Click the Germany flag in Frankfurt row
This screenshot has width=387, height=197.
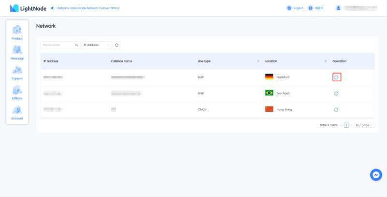[x=269, y=77]
